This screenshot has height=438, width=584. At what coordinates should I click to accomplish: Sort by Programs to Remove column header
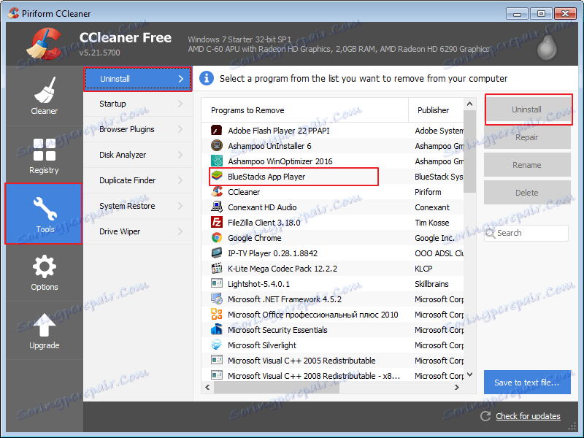304,110
